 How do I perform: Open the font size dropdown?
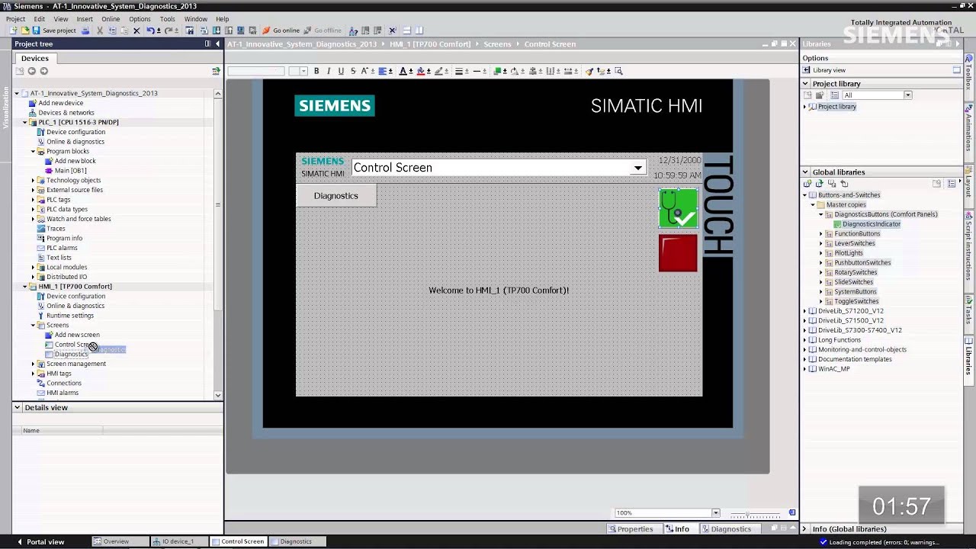tap(303, 71)
